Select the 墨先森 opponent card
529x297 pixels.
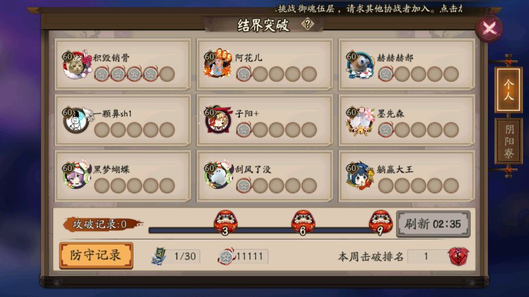coord(407,120)
